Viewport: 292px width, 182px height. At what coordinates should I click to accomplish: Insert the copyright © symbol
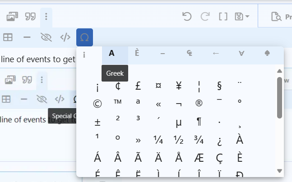[x=97, y=104]
